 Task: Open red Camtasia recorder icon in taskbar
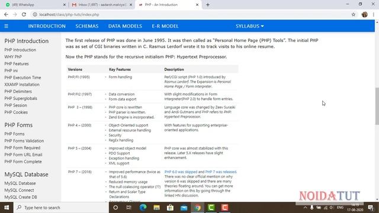click(x=225, y=208)
